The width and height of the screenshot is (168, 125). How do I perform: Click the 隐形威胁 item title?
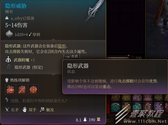click(16, 6)
